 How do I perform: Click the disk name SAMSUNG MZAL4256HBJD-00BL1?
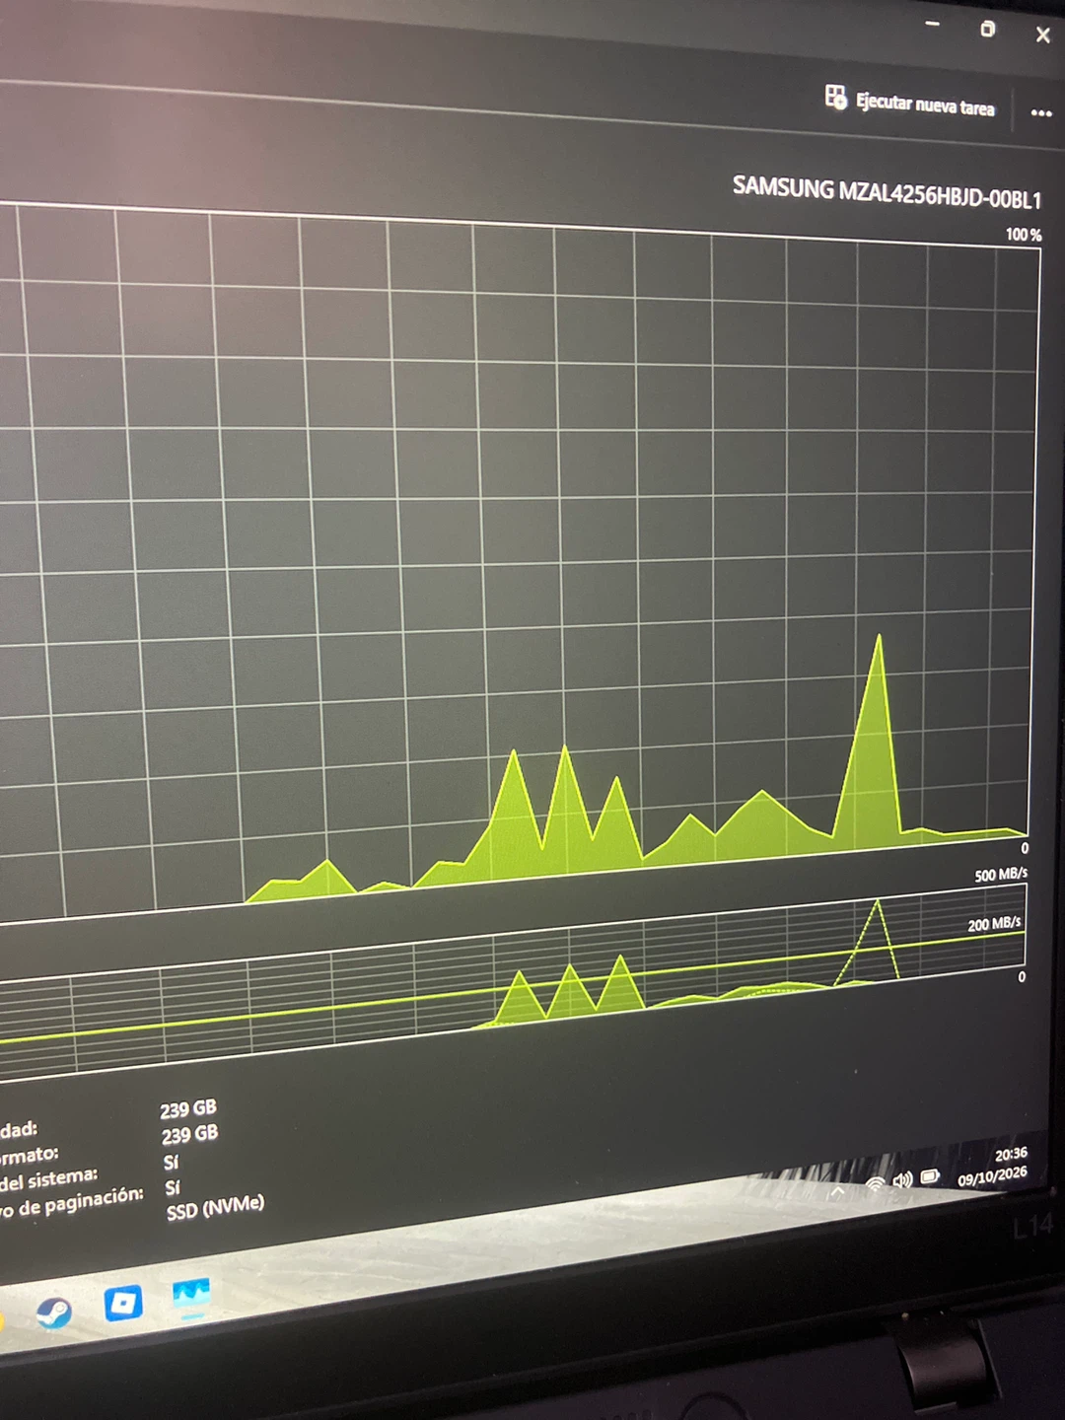[887, 191]
